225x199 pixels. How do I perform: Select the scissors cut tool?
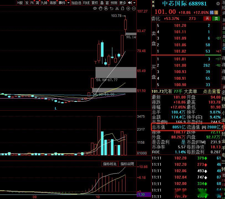(117, 9)
